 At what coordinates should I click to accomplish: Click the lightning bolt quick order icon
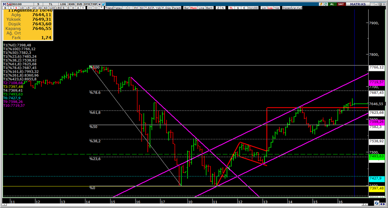(x=321, y=4)
